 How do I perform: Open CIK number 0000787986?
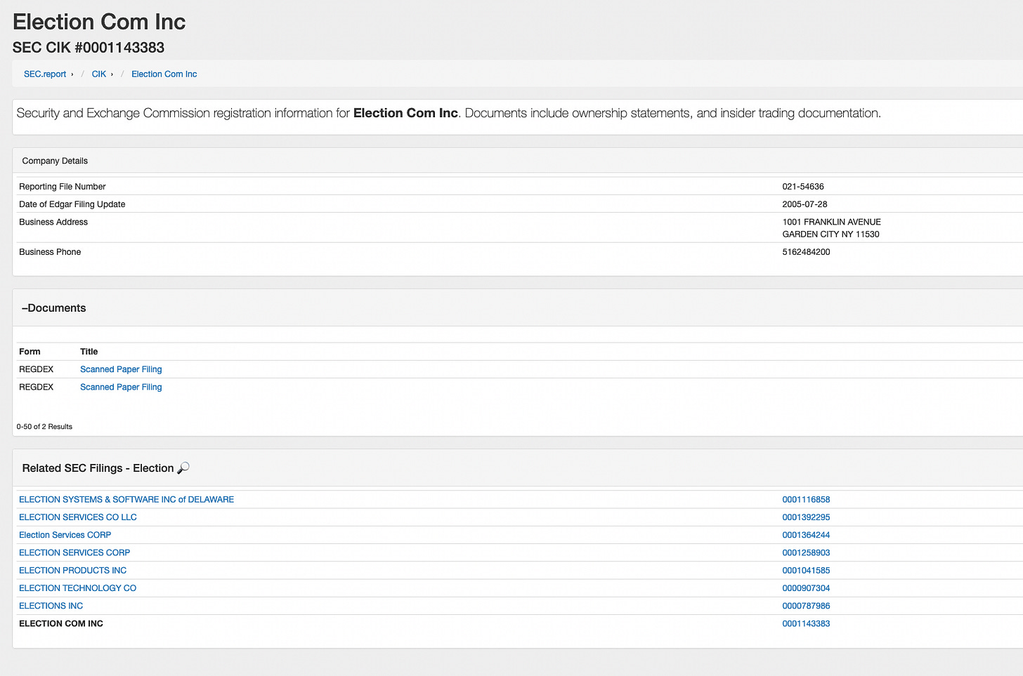(806, 606)
